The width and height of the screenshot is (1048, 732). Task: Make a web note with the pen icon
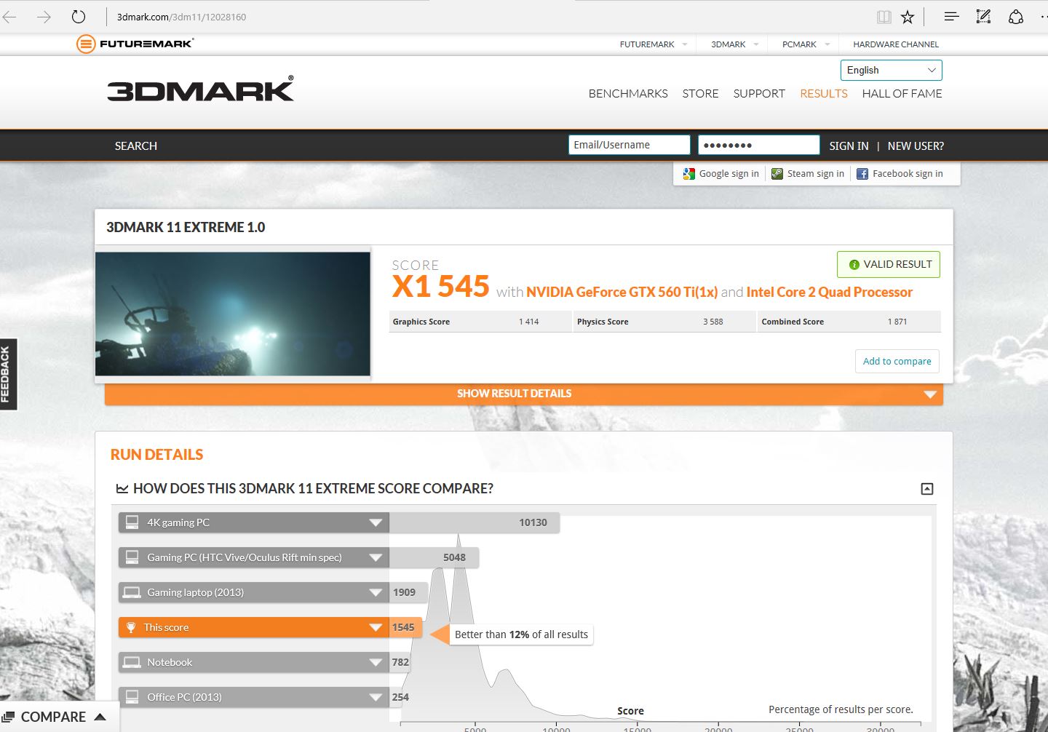[x=983, y=16]
